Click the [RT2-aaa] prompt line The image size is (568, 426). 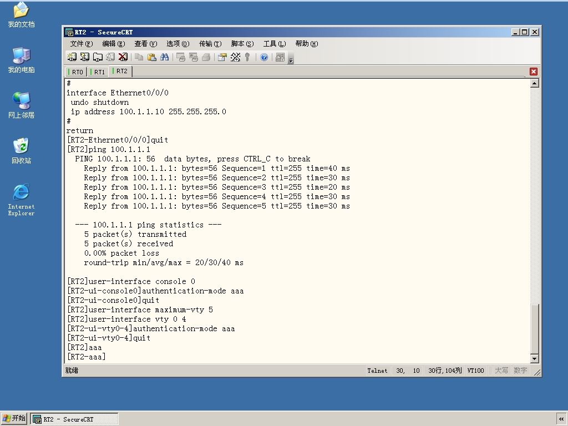(x=86, y=357)
